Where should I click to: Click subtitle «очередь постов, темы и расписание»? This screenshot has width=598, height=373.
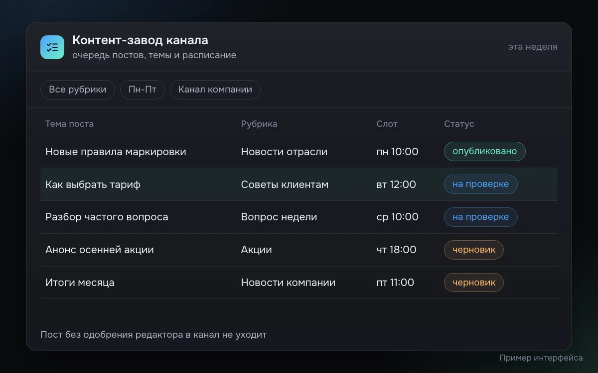pos(154,55)
